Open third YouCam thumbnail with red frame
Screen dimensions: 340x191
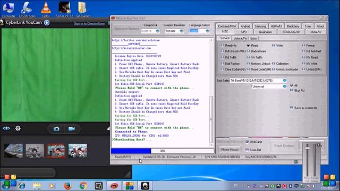tap(56, 151)
